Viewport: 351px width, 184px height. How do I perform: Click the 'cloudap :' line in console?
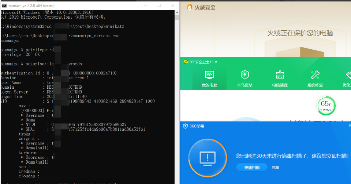coord(29,176)
